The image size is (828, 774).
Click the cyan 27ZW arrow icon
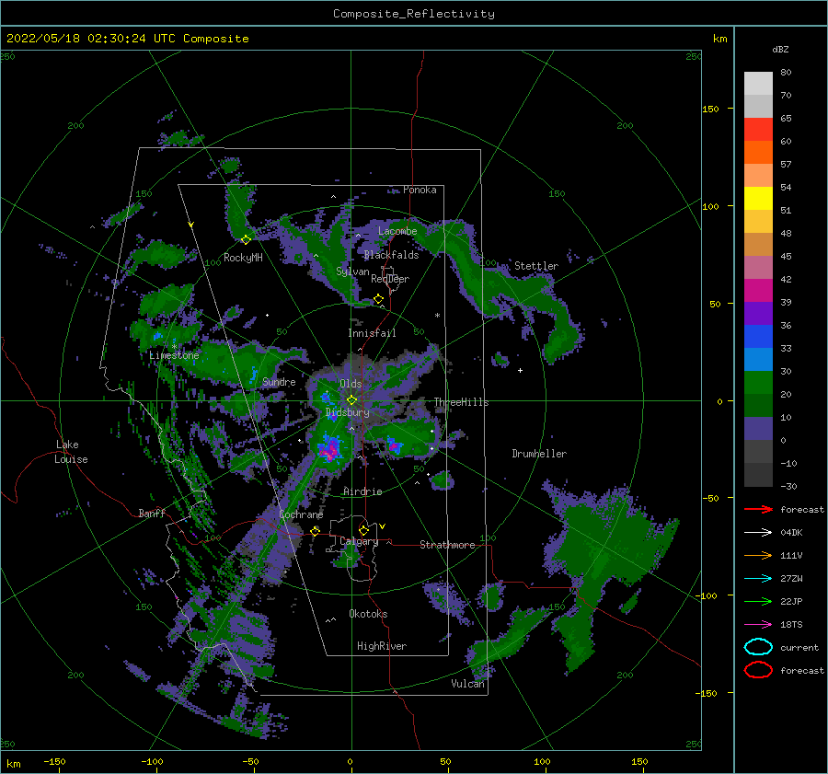758,579
